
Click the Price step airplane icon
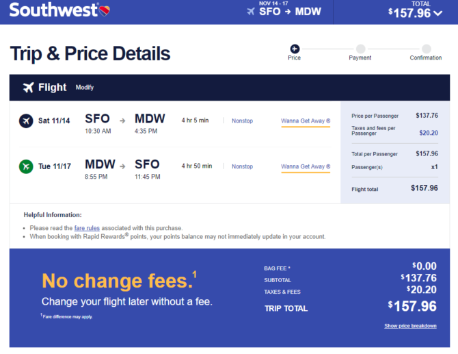295,49
